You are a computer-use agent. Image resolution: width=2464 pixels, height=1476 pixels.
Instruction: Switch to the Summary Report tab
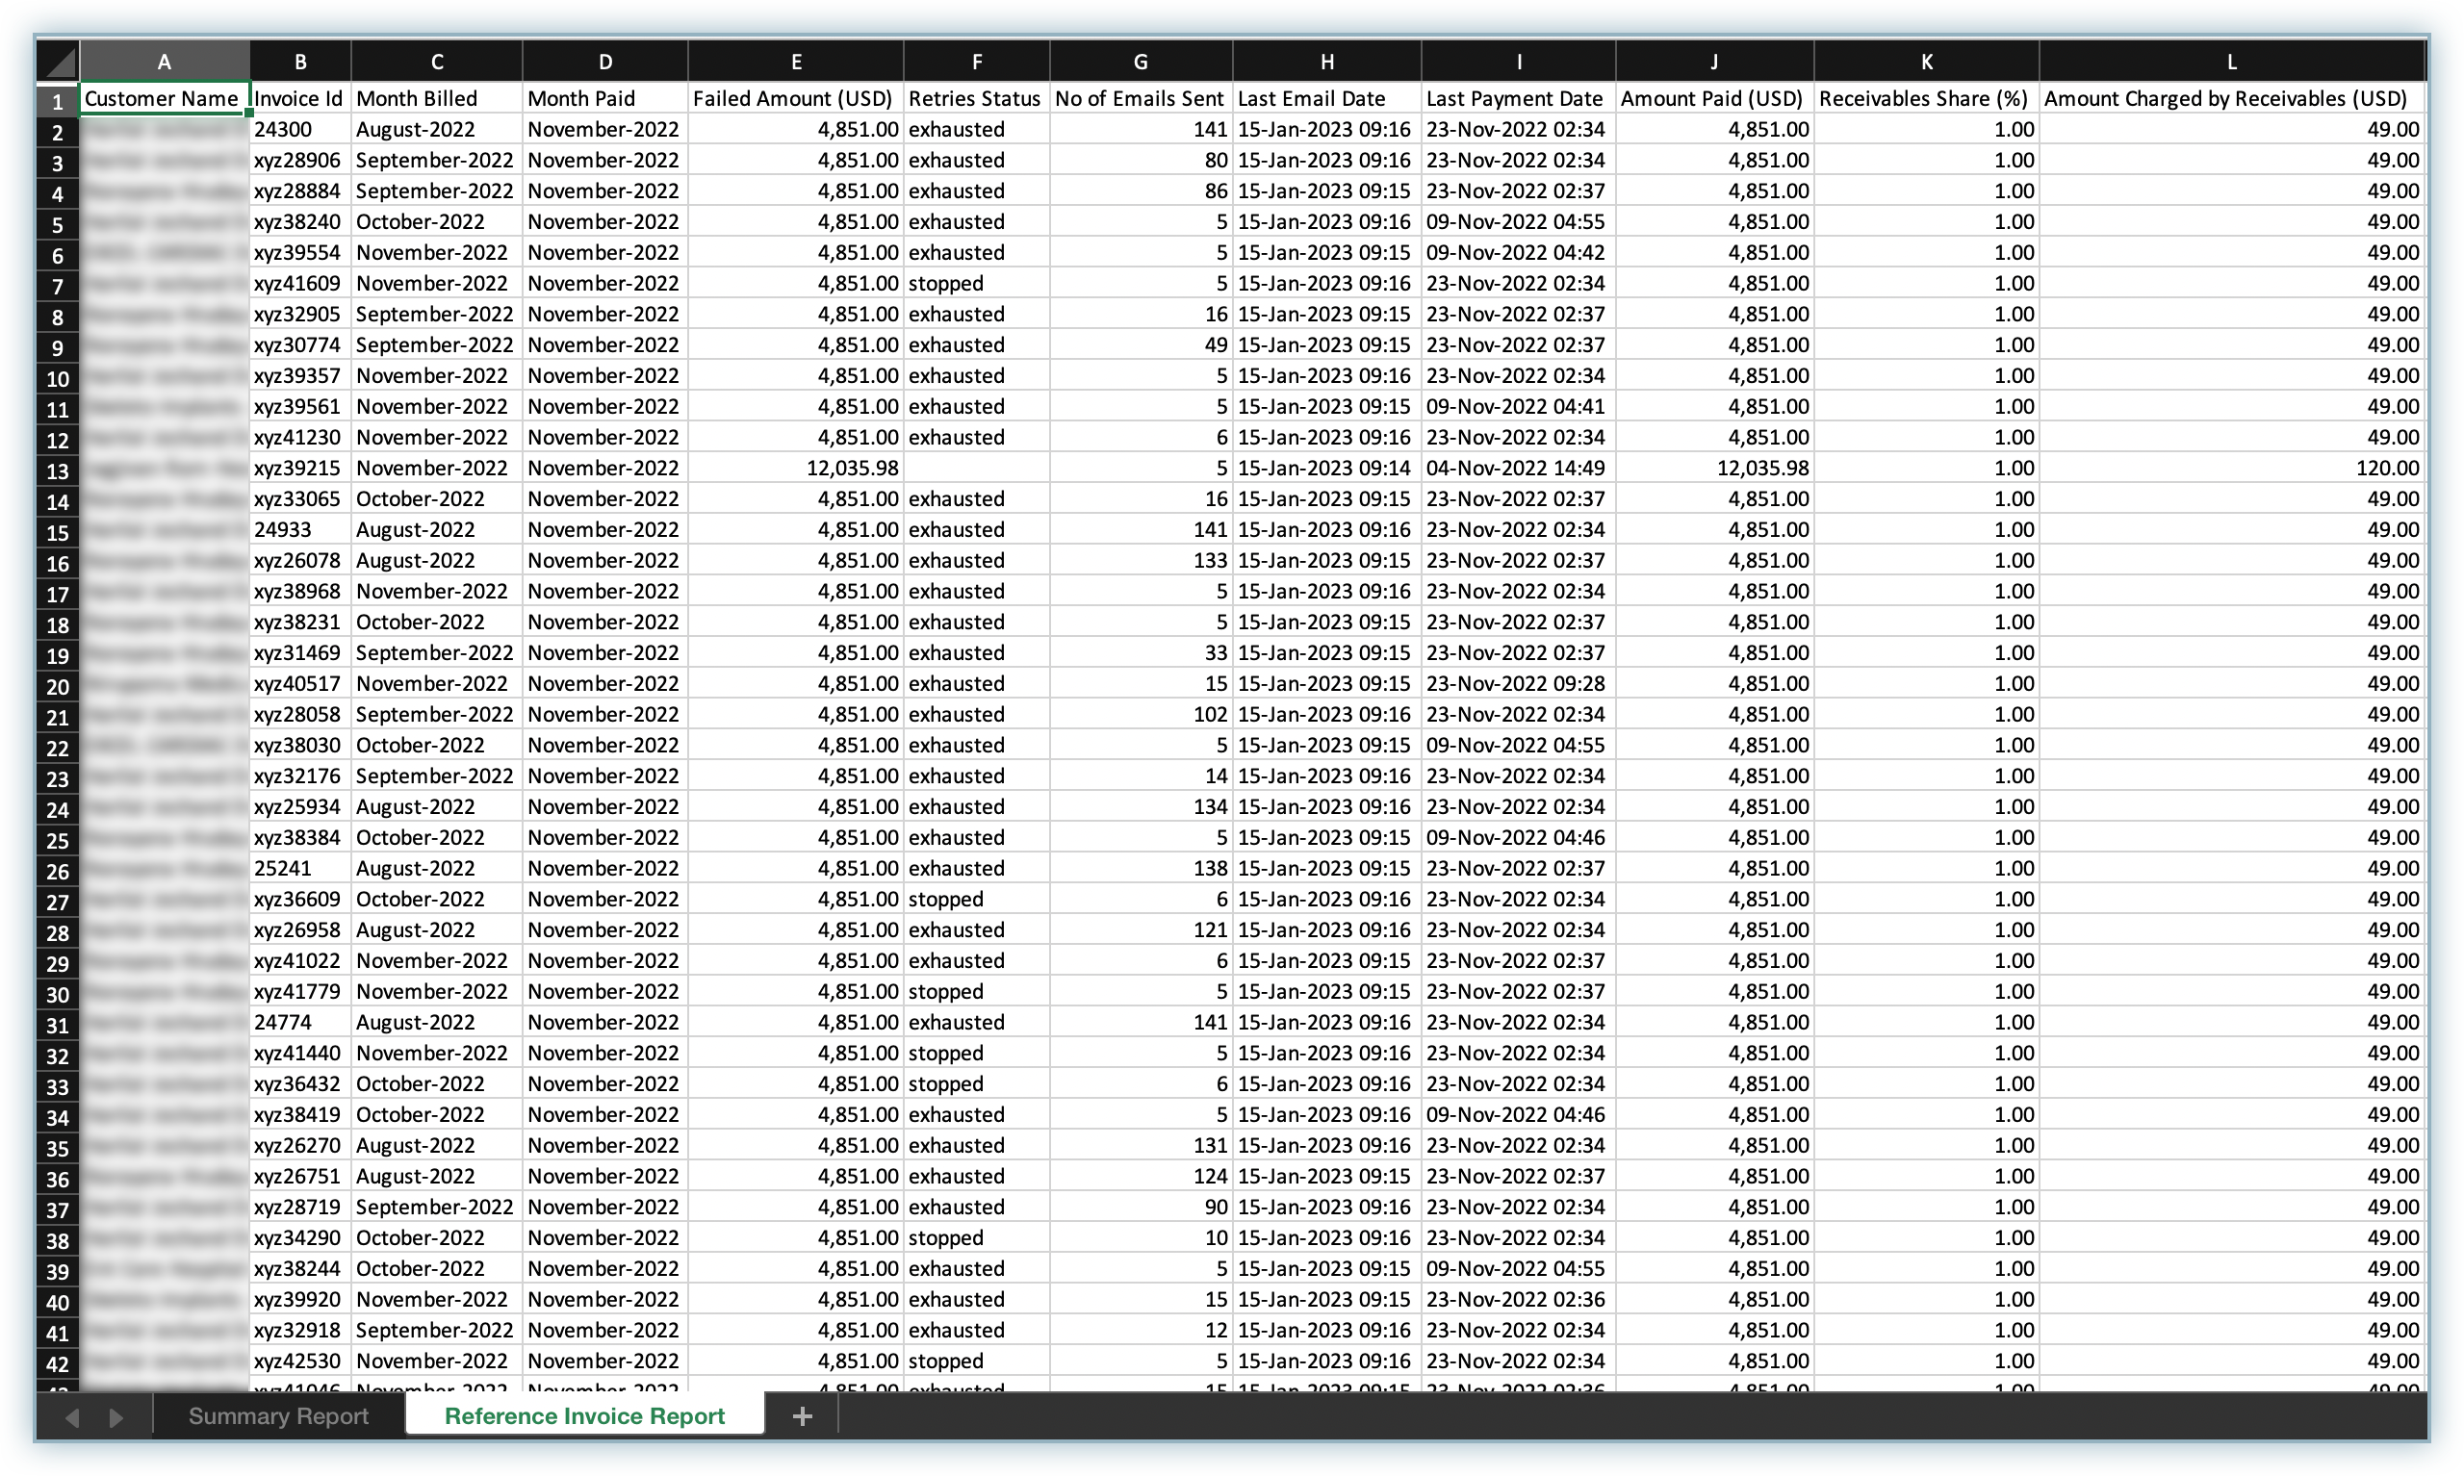278,1416
